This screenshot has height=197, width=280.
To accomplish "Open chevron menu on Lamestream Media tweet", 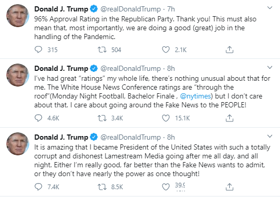I will [x=270, y=136].
